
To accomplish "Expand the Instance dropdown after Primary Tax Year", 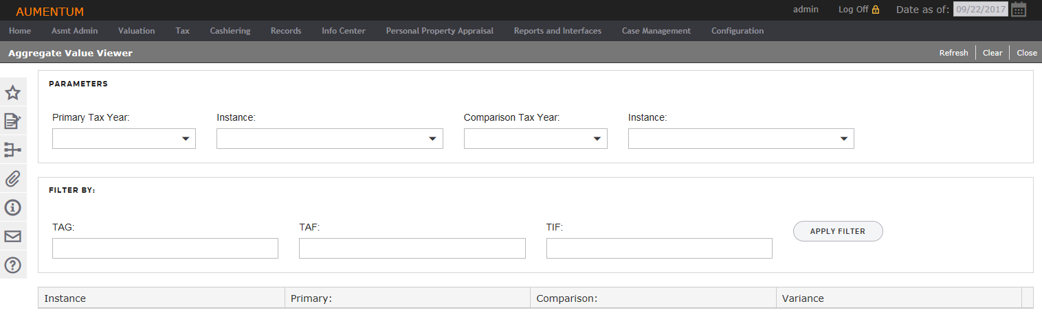I will click(330, 139).
